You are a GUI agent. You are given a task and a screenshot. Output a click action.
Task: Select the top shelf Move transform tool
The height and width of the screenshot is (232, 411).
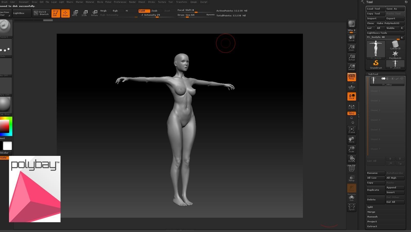coord(75,13)
